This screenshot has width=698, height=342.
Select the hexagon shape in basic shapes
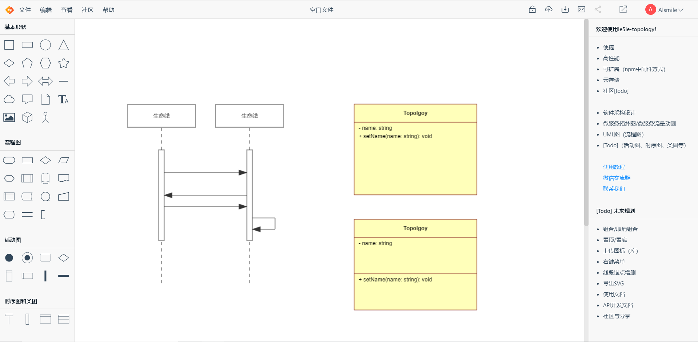coord(45,63)
